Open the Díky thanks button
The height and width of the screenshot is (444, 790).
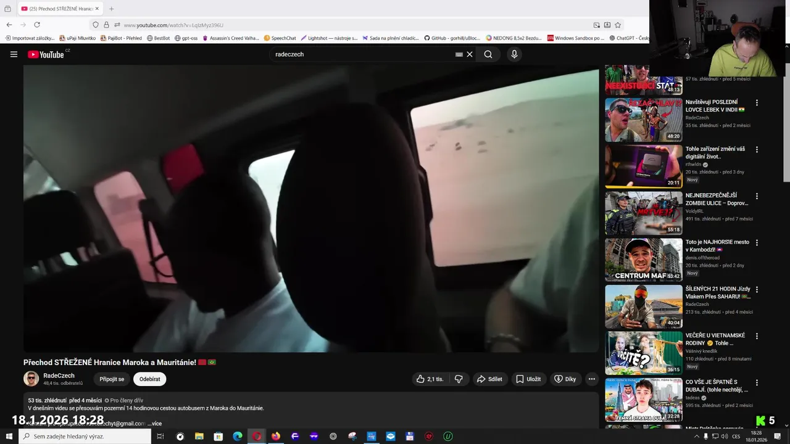coord(565,379)
